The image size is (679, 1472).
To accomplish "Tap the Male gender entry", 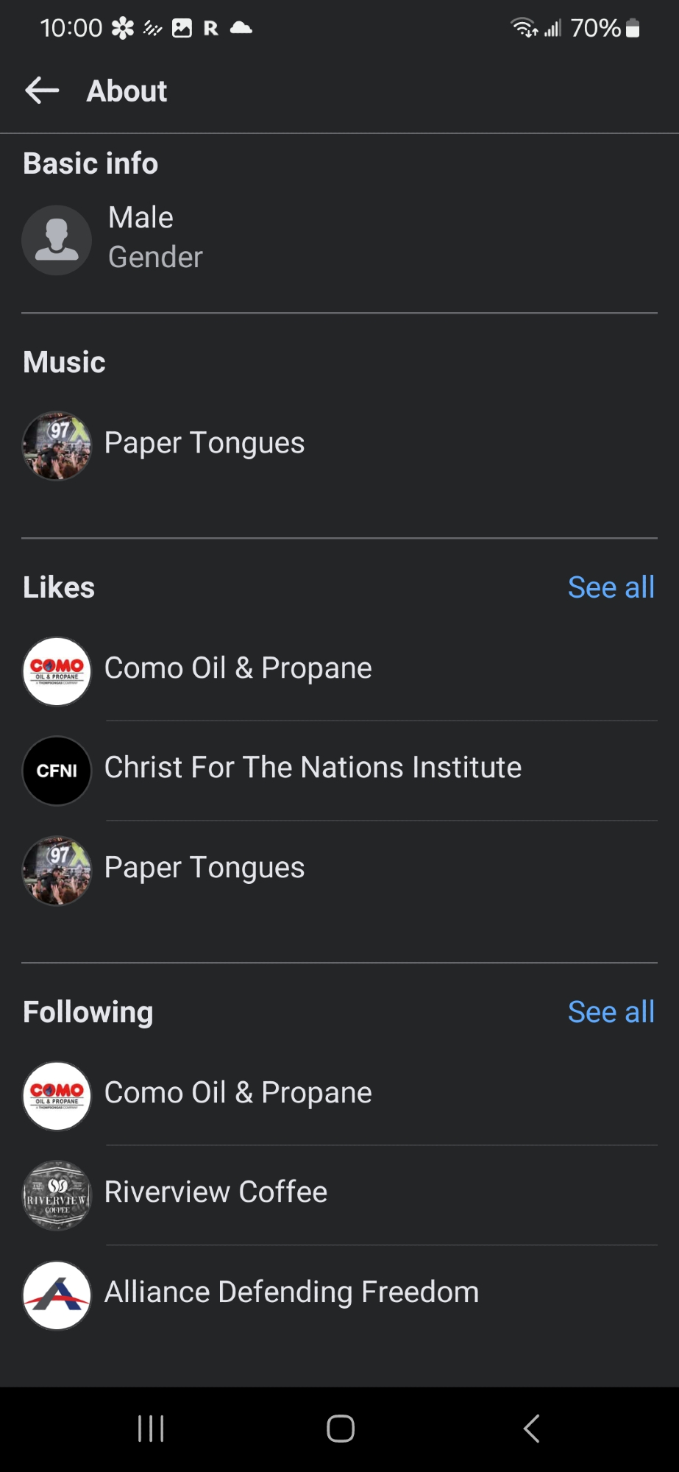I will (141, 218).
